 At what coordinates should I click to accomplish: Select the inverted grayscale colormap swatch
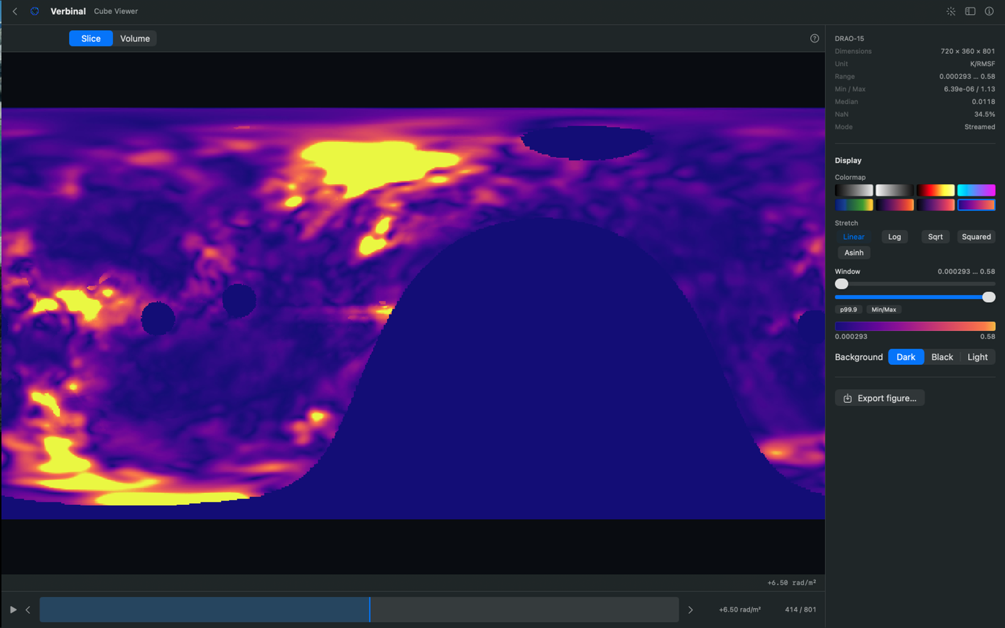tap(894, 190)
